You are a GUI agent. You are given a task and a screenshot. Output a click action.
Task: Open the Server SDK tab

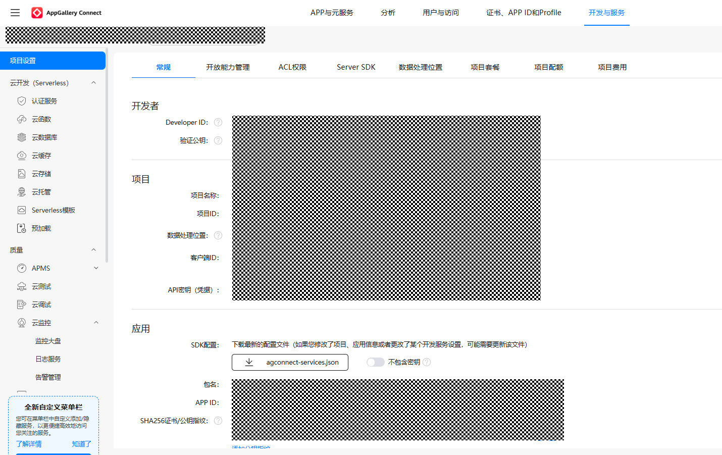pos(356,67)
